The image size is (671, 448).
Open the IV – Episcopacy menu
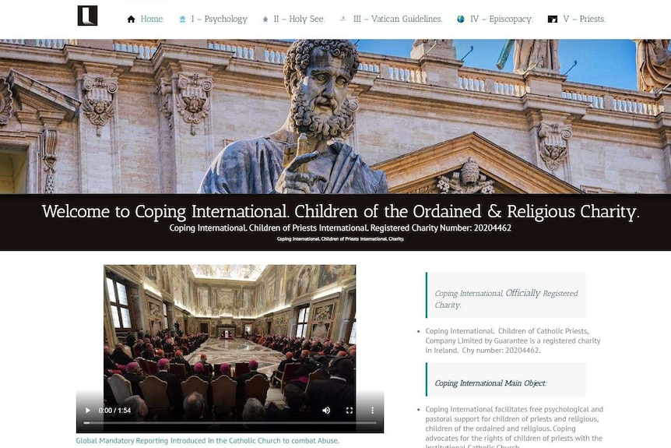click(501, 19)
